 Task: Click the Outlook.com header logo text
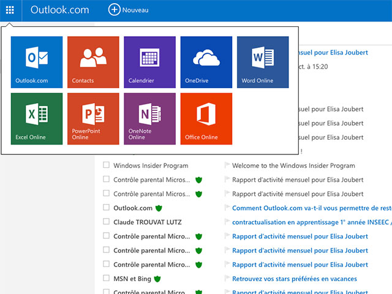click(60, 10)
